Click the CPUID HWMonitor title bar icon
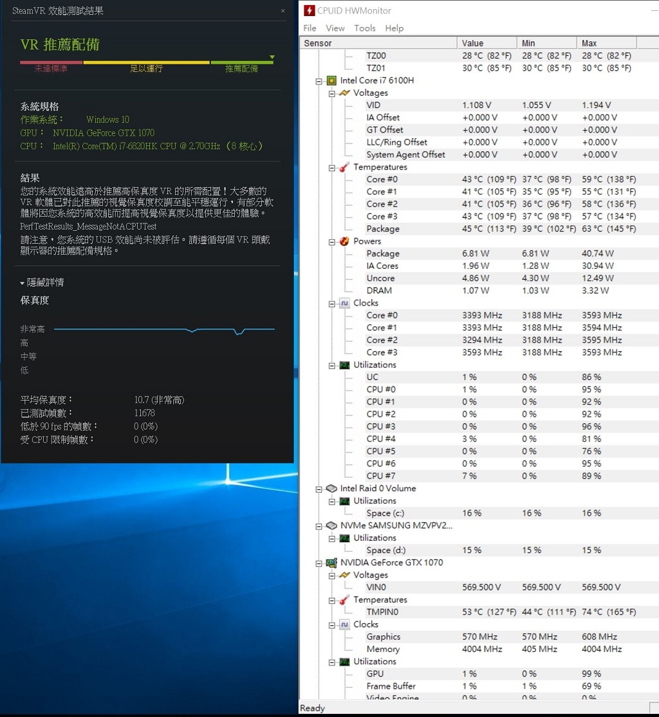This screenshot has height=717, width=659. point(310,10)
